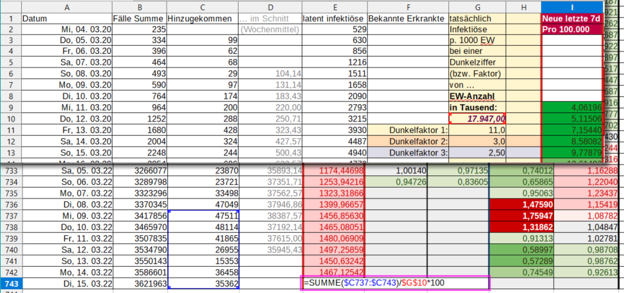The height and width of the screenshot is (293, 624).
Task: Click the 'Hinzugekommen' header cell
Action: 203,18
